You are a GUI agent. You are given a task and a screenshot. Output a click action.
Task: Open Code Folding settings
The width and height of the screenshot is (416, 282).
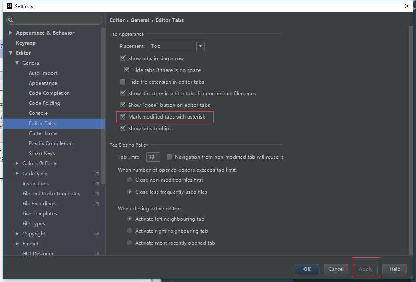pyautogui.click(x=44, y=103)
